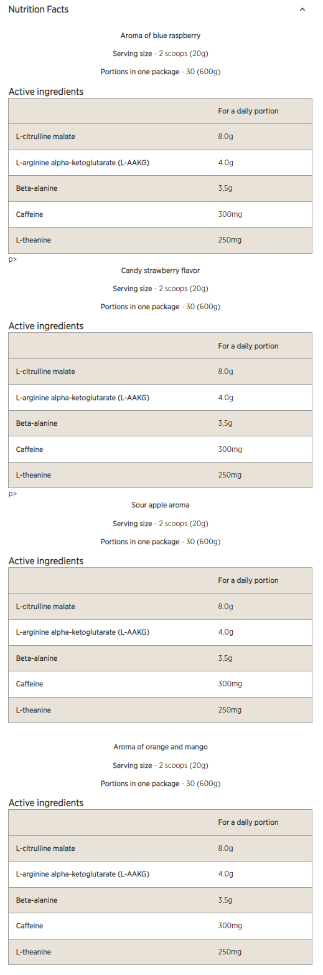Viewport: 323px width, 975px height.
Task: Click L-citrulline malate in orange mango table
Action: (45, 848)
